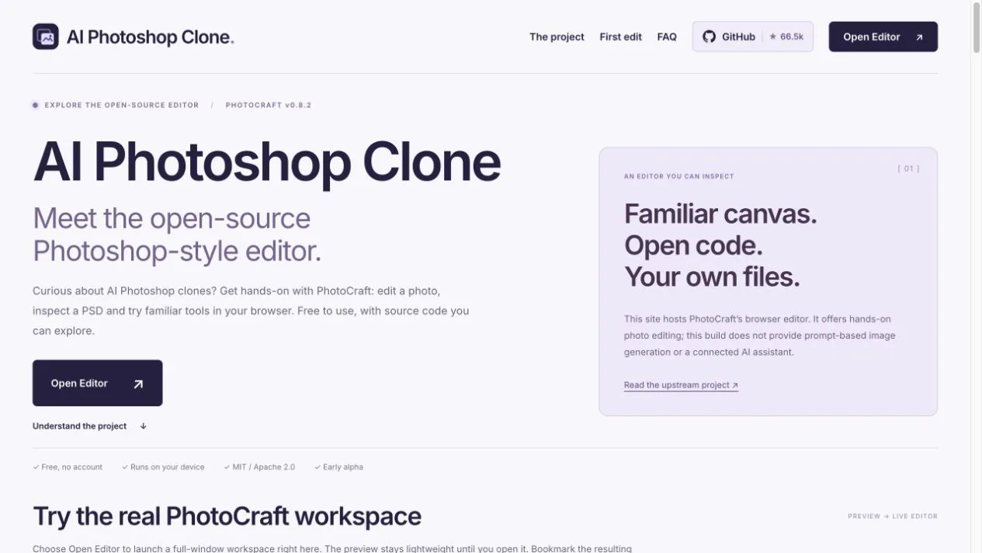
Task: Click the AI Photoshop Clone logo icon
Action: 46,37
